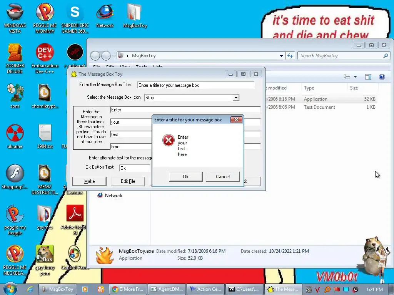Click the message line containing 'here'
Viewport: 394px width, 295px height.
tap(131, 146)
